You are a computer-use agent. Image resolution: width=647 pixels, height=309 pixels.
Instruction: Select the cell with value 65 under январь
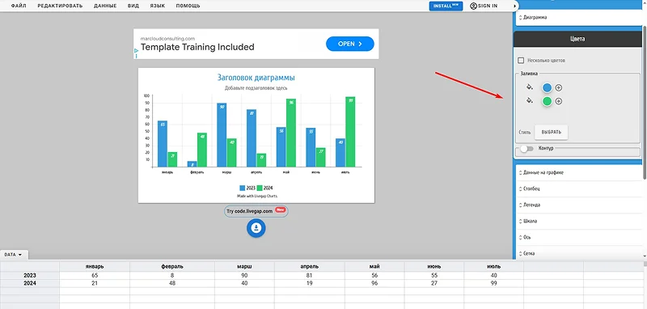(x=95, y=275)
